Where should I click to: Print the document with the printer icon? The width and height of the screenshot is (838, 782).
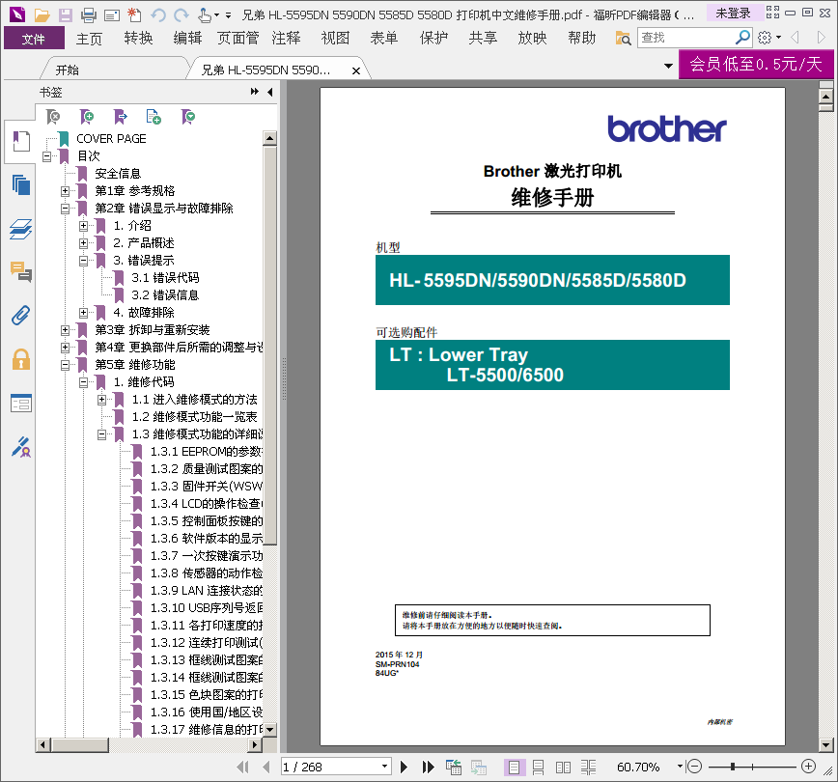(x=89, y=15)
